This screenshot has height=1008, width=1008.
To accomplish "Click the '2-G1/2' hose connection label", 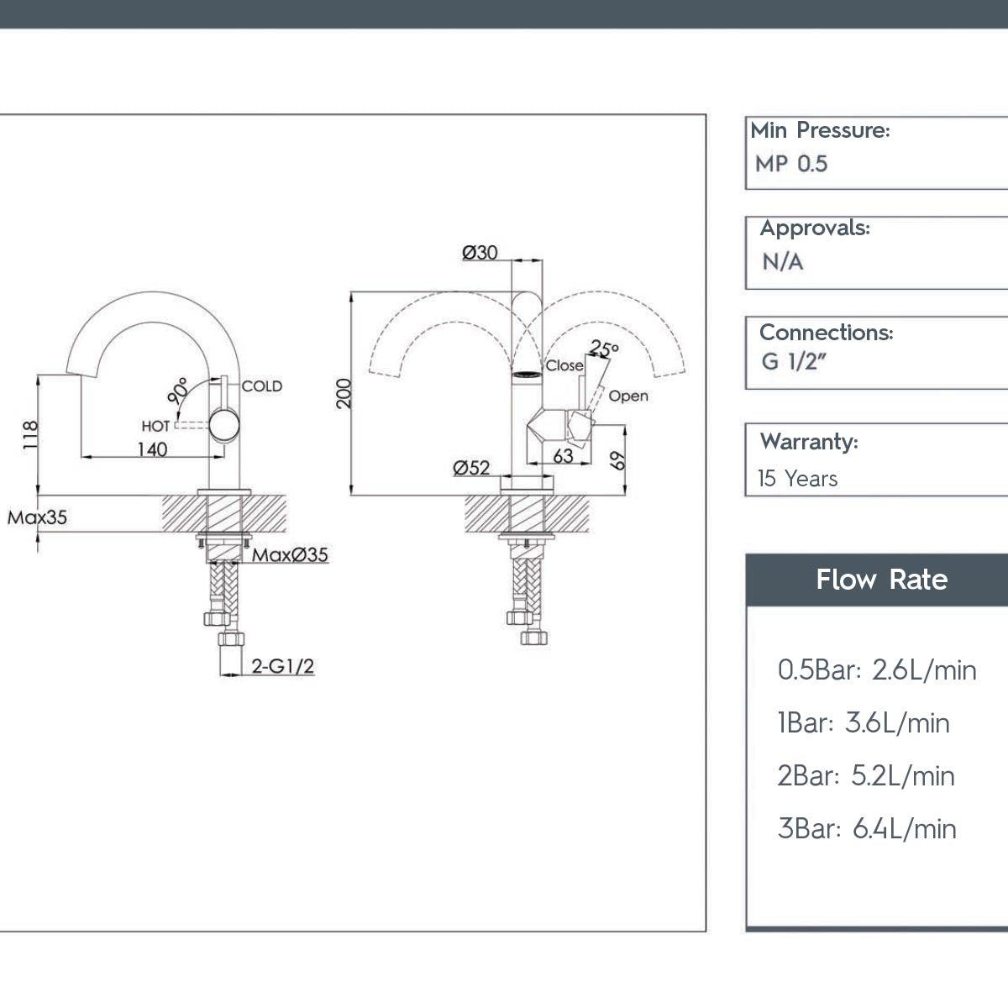I will pyautogui.click(x=283, y=667).
